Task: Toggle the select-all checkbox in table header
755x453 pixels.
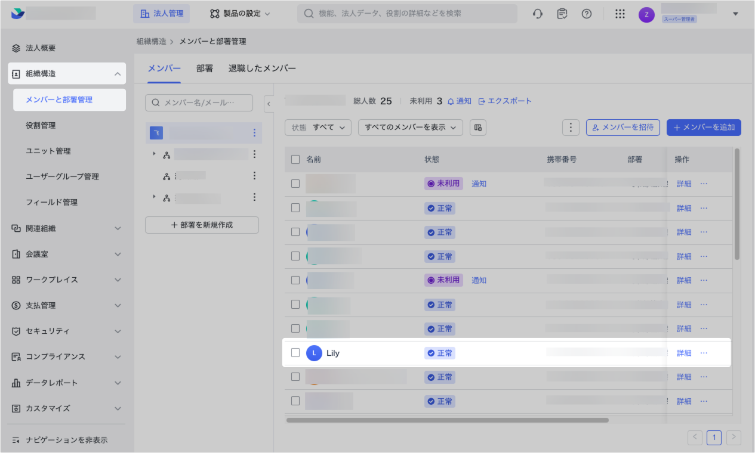Action: (x=295, y=159)
